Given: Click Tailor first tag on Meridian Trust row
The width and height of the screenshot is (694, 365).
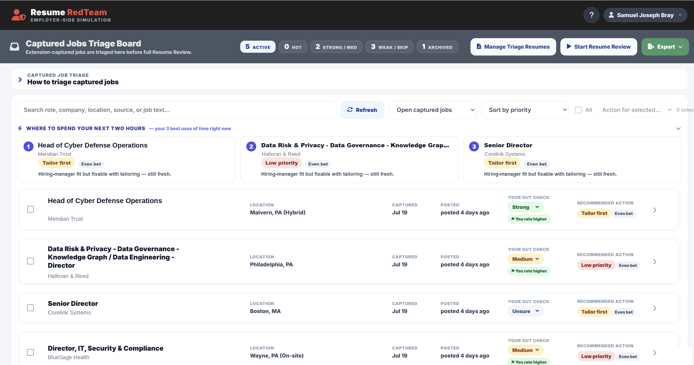Looking at the screenshot, I should (594, 213).
